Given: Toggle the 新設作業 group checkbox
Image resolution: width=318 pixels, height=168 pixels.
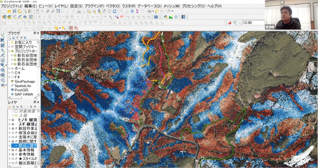Looking at the screenshot, I should coord(13,128).
